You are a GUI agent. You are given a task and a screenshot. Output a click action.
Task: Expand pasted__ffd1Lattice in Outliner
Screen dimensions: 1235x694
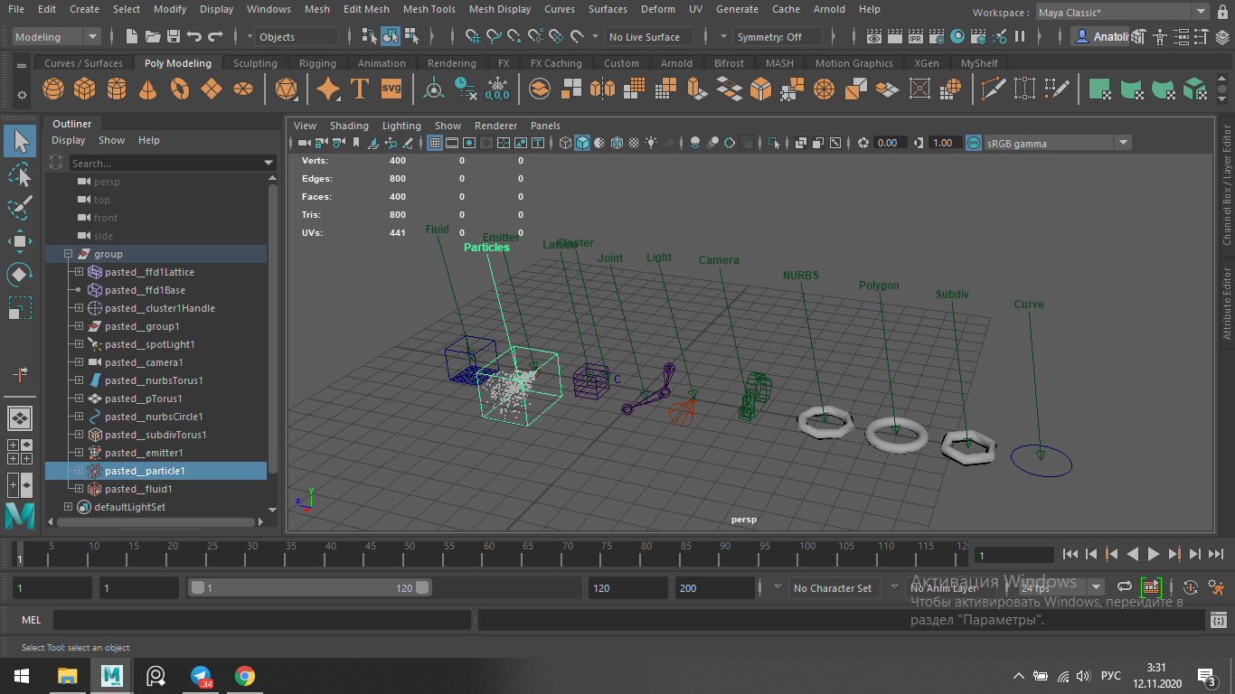[79, 272]
